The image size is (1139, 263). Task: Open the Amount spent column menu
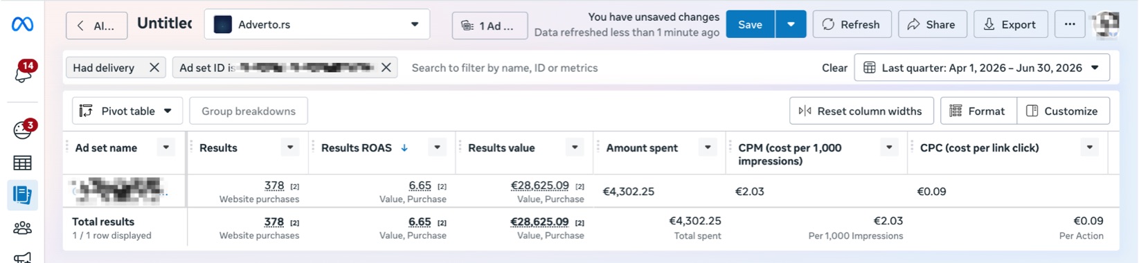pyautogui.click(x=708, y=147)
